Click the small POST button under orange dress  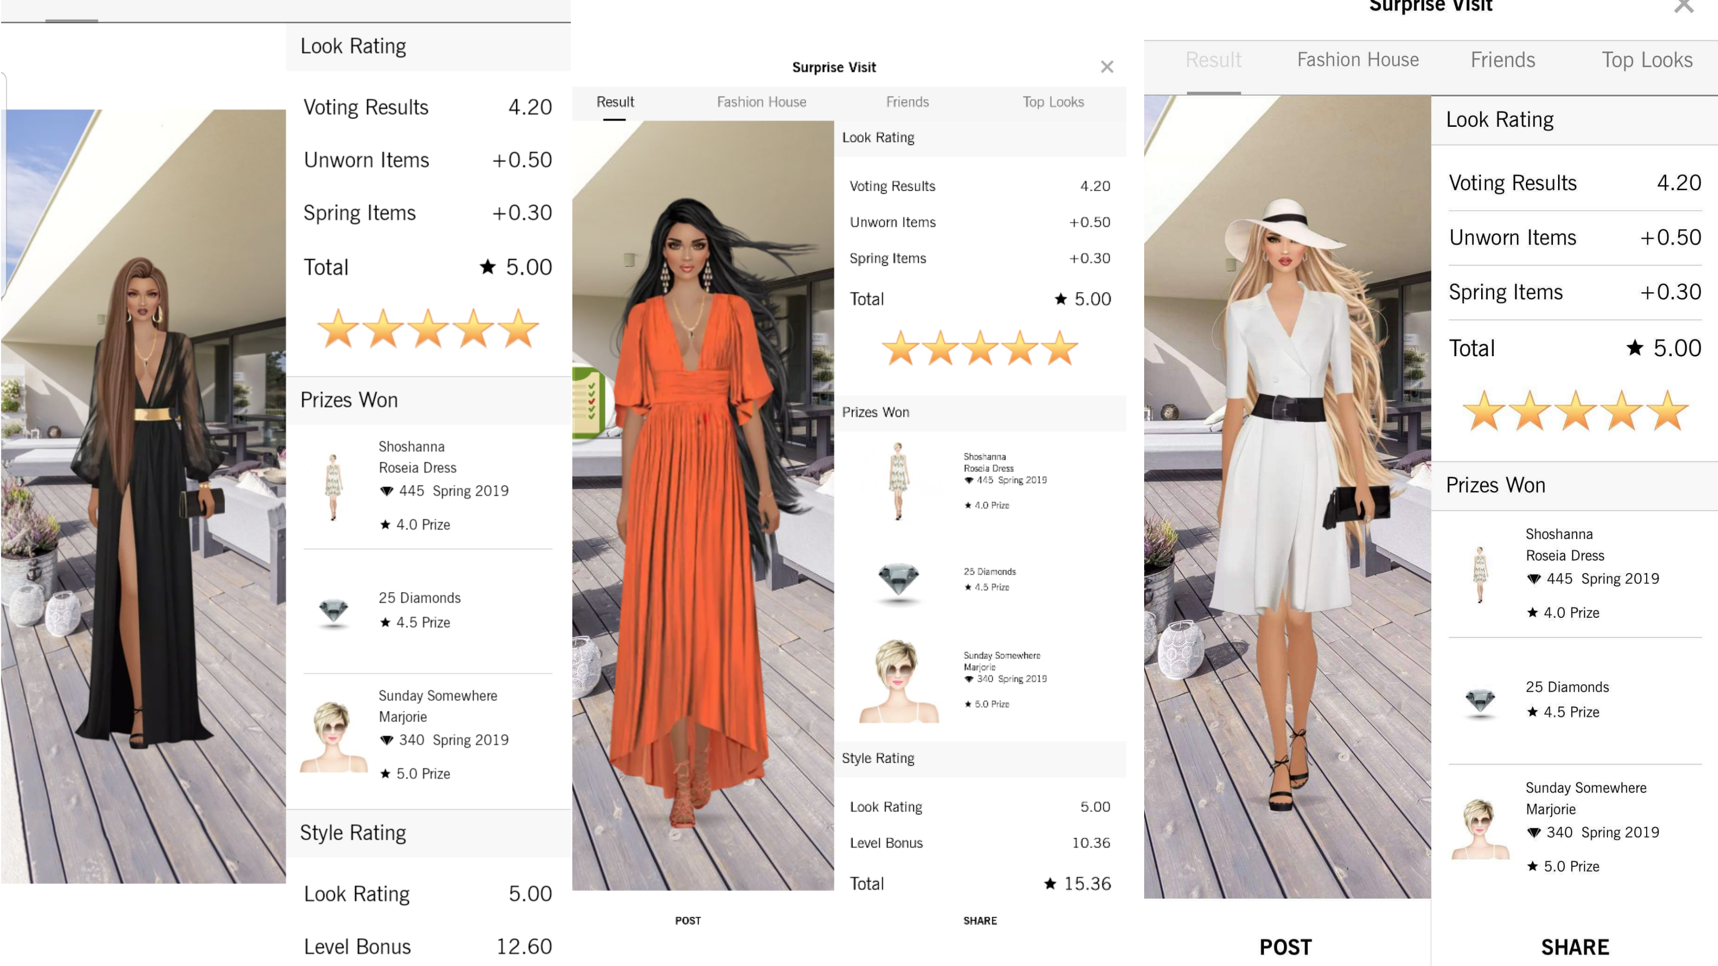[x=688, y=921]
